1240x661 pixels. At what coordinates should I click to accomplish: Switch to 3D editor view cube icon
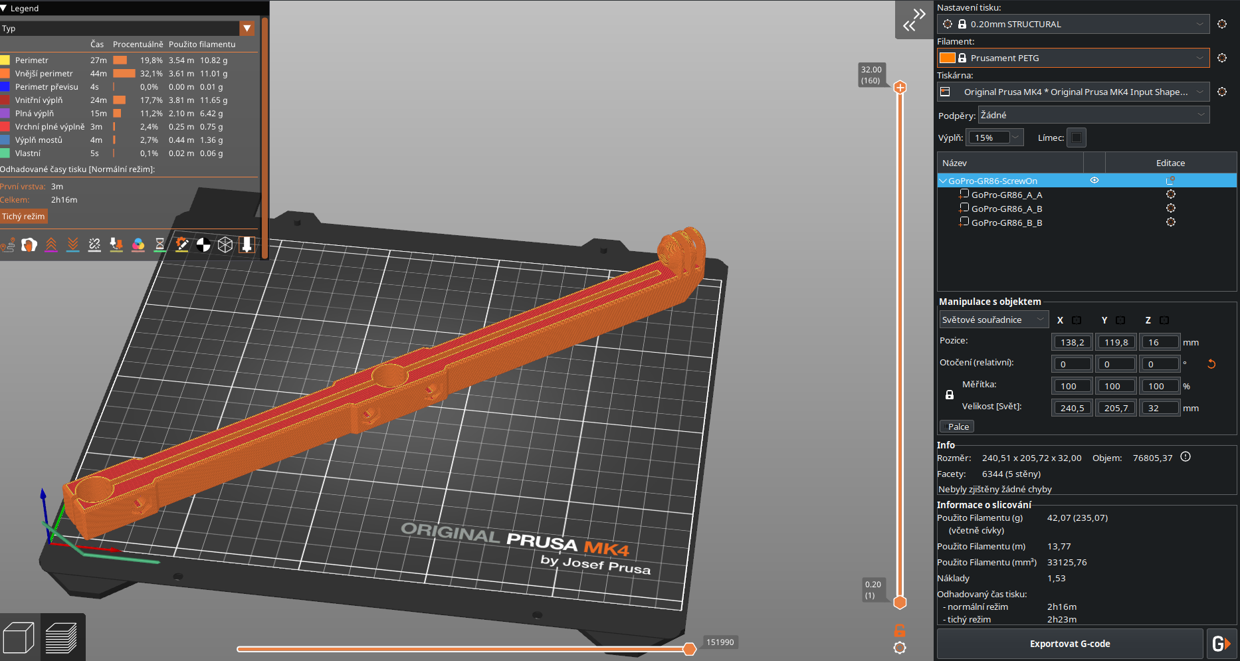click(19, 638)
